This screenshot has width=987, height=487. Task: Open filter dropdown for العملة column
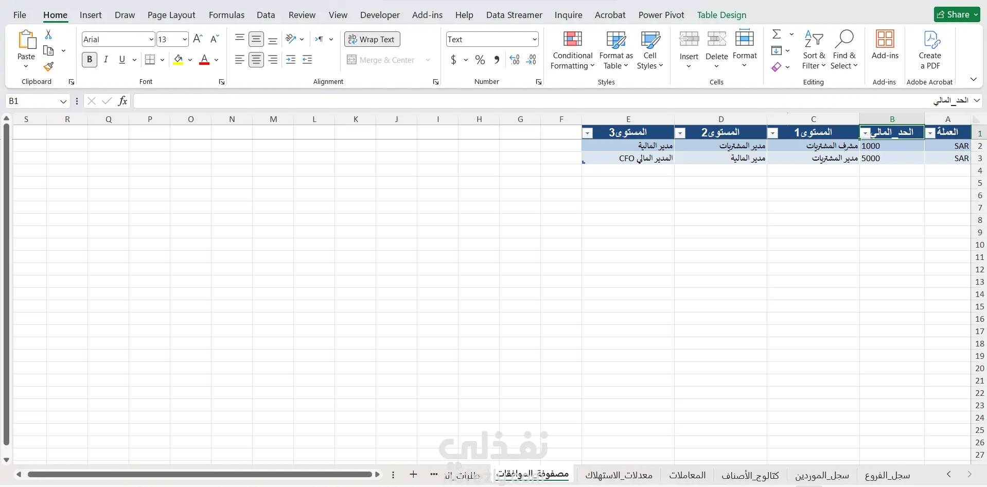coord(930,133)
